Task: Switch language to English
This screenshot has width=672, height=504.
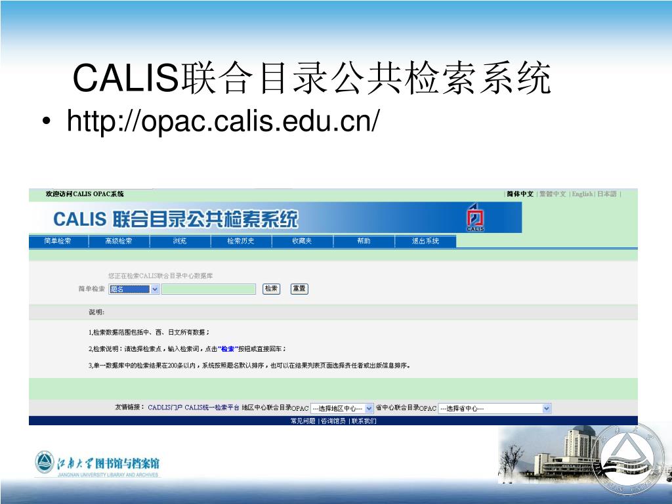Action: click(x=582, y=194)
